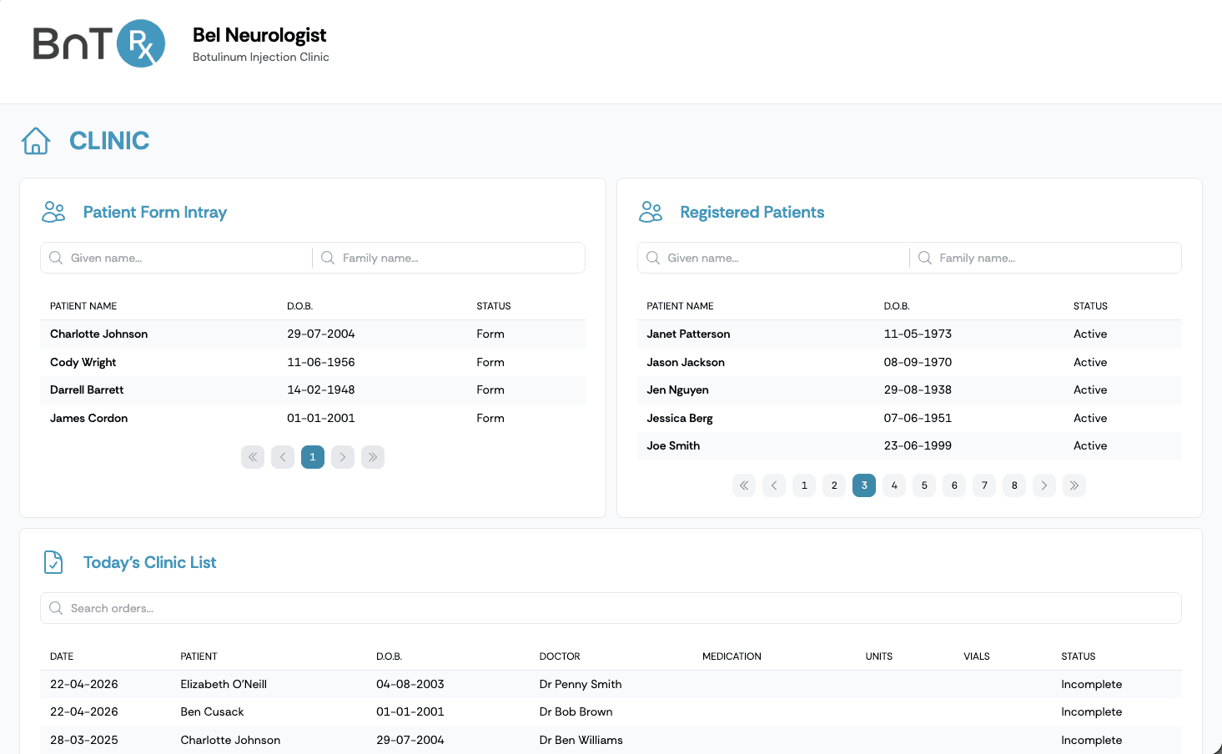Open page 1 of Registered Patients
This screenshot has height=754, width=1222.
(804, 485)
